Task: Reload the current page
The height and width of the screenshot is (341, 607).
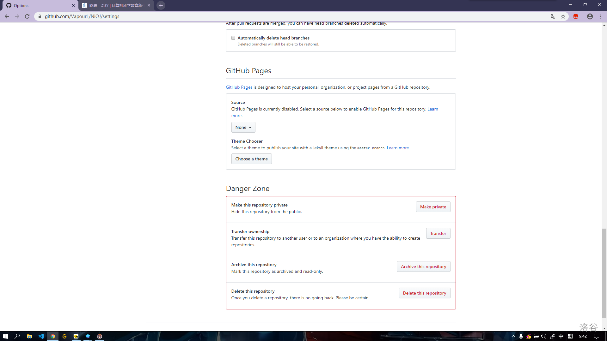Action: point(27,16)
